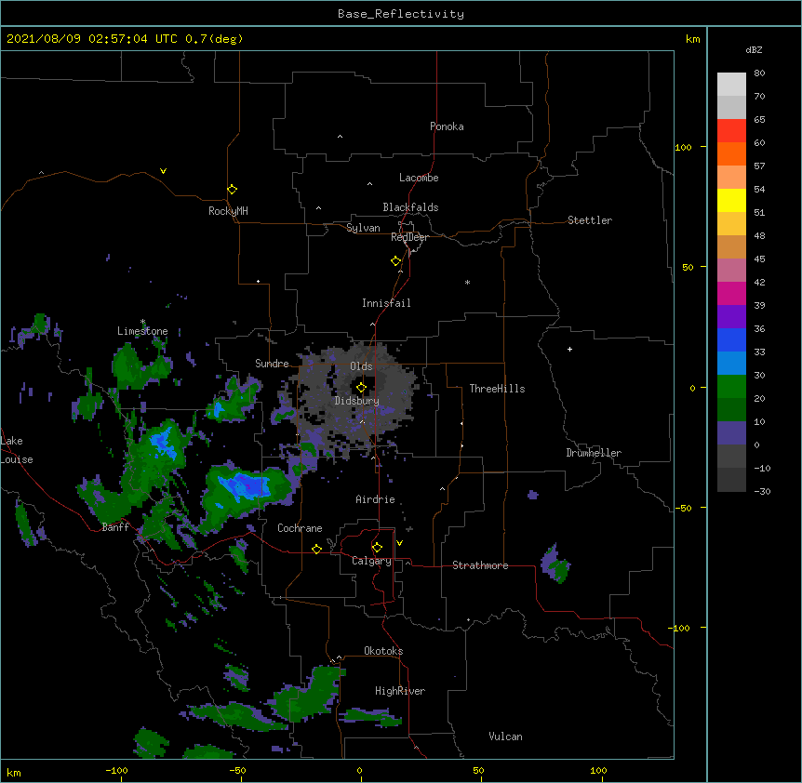The height and width of the screenshot is (783, 802).
Task: Click the yellow diamond marker between Olds and Didsbury
Action: pyautogui.click(x=361, y=388)
